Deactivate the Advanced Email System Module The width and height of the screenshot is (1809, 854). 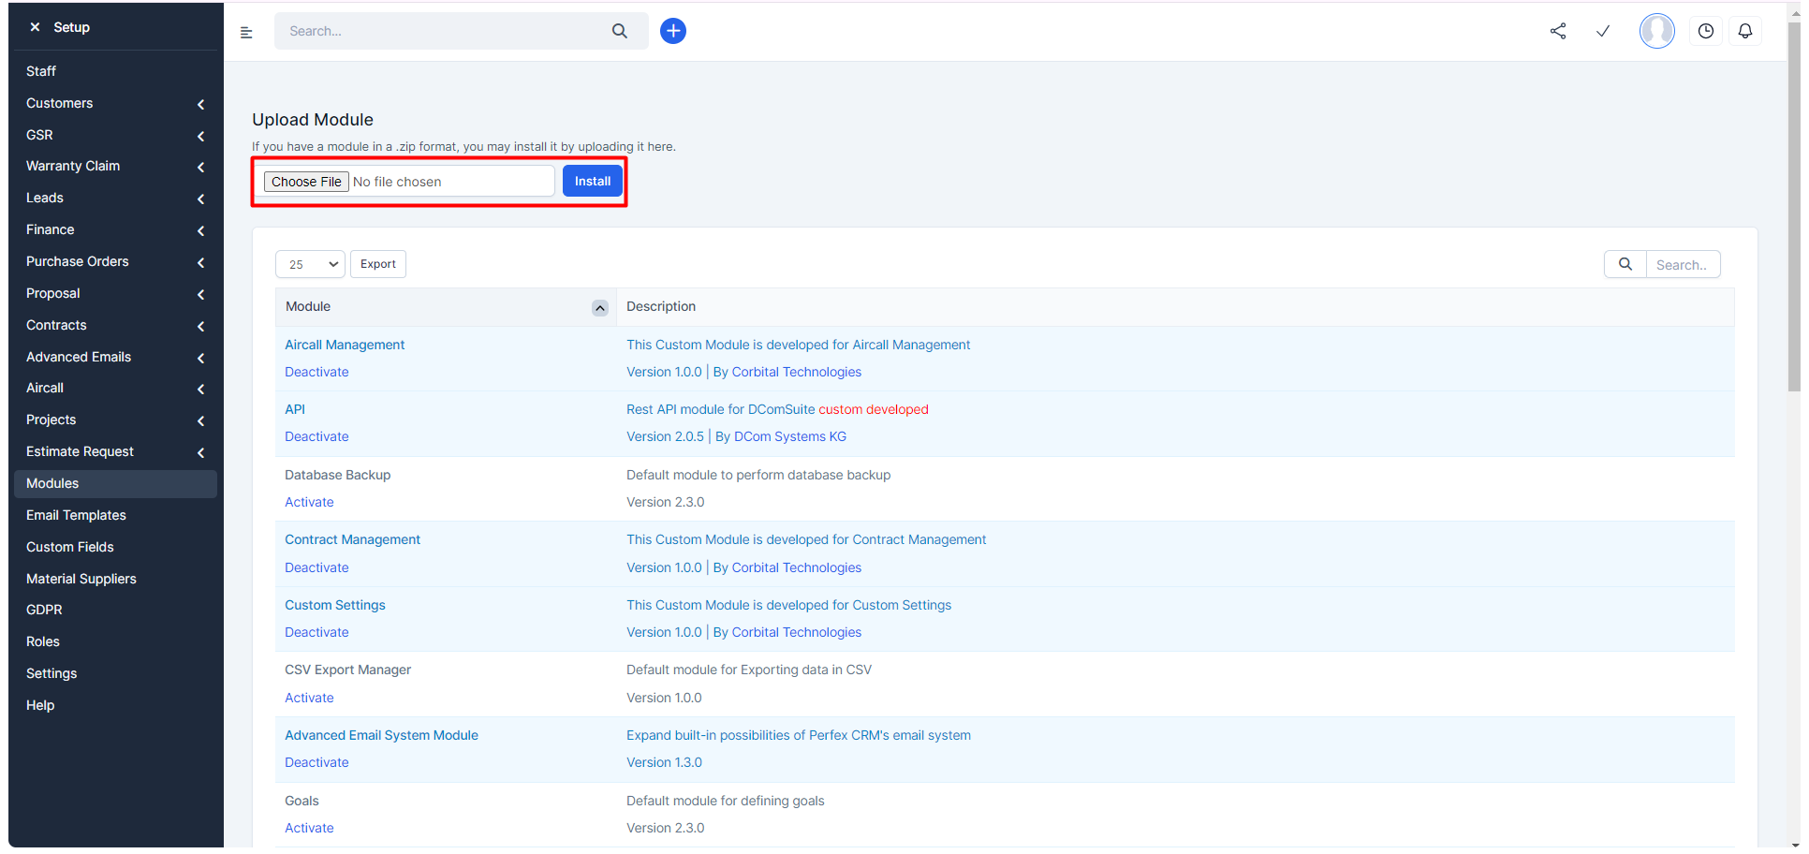[316, 762]
